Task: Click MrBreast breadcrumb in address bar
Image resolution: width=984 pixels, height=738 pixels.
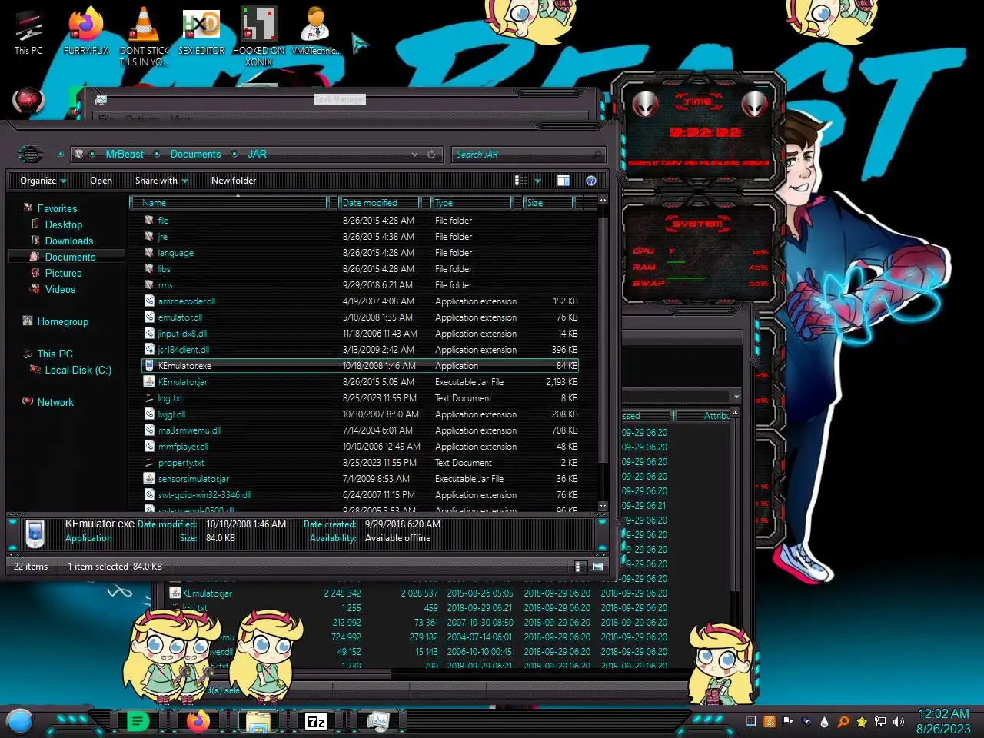Action: 125,155
